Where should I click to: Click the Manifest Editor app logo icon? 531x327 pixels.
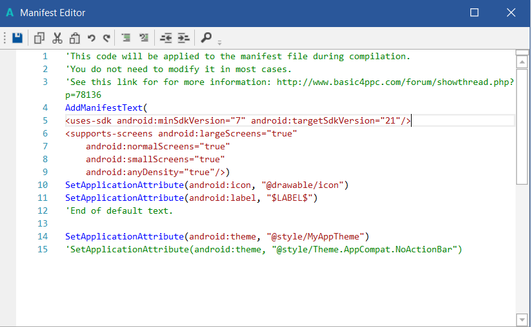tap(9, 13)
